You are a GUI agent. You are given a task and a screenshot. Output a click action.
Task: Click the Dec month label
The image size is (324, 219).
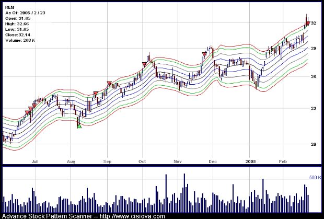(x=213, y=162)
